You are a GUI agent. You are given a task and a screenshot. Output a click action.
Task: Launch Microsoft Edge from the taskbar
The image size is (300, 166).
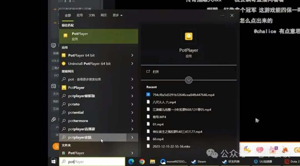click(131, 162)
